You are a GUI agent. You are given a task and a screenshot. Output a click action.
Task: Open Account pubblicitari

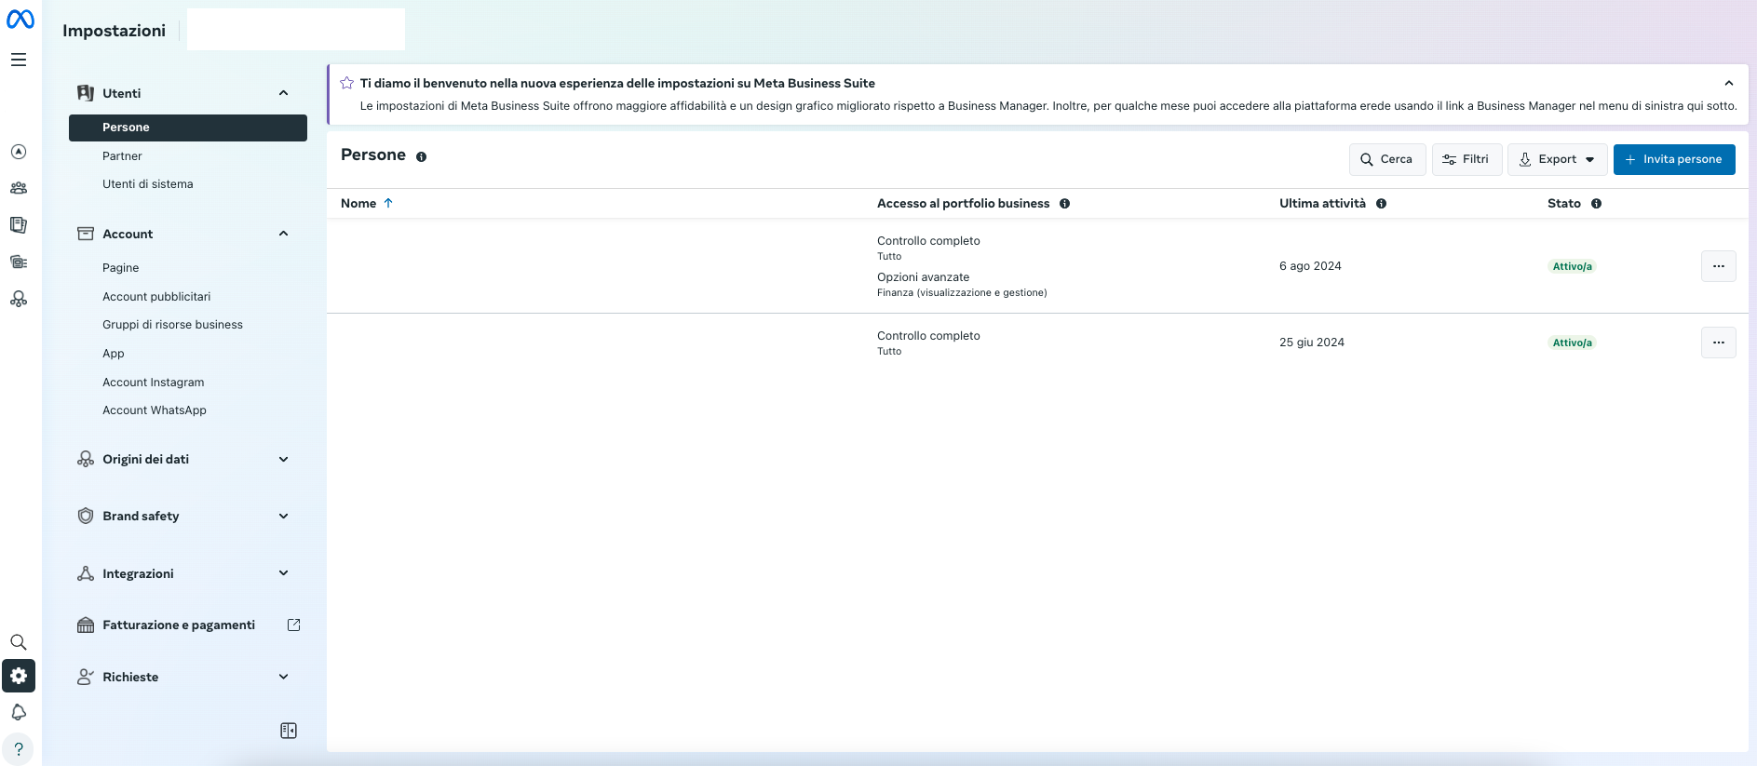[x=156, y=297]
